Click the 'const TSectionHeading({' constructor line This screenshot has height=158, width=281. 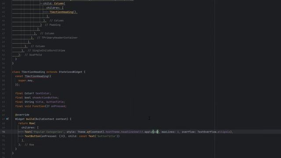pos(33,76)
